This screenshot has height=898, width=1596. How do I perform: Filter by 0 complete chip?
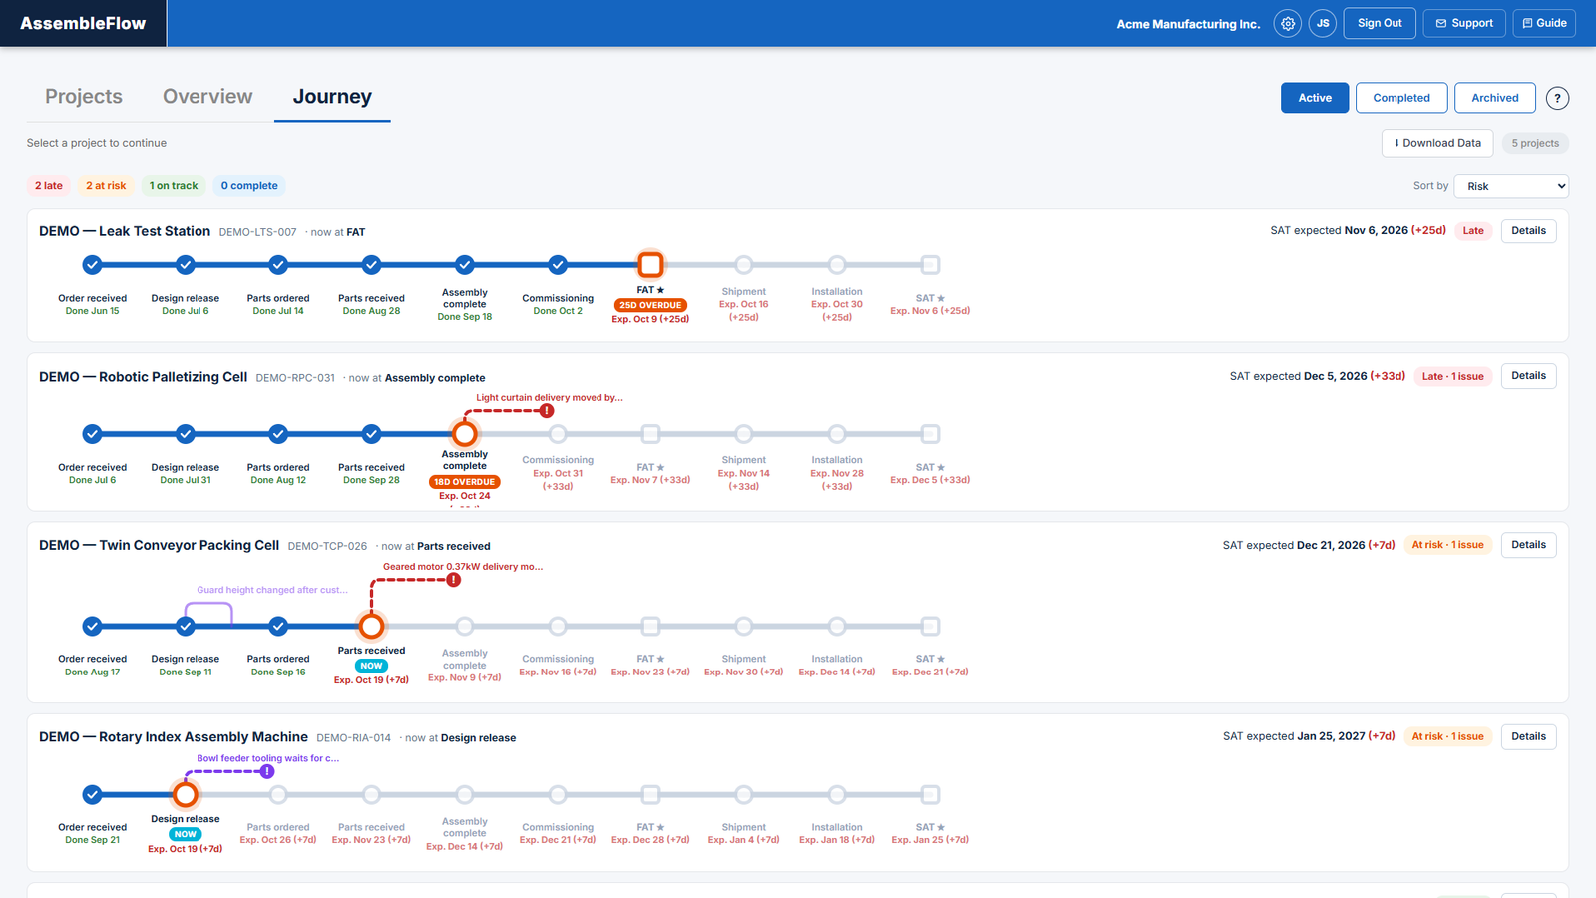[249, 186]
